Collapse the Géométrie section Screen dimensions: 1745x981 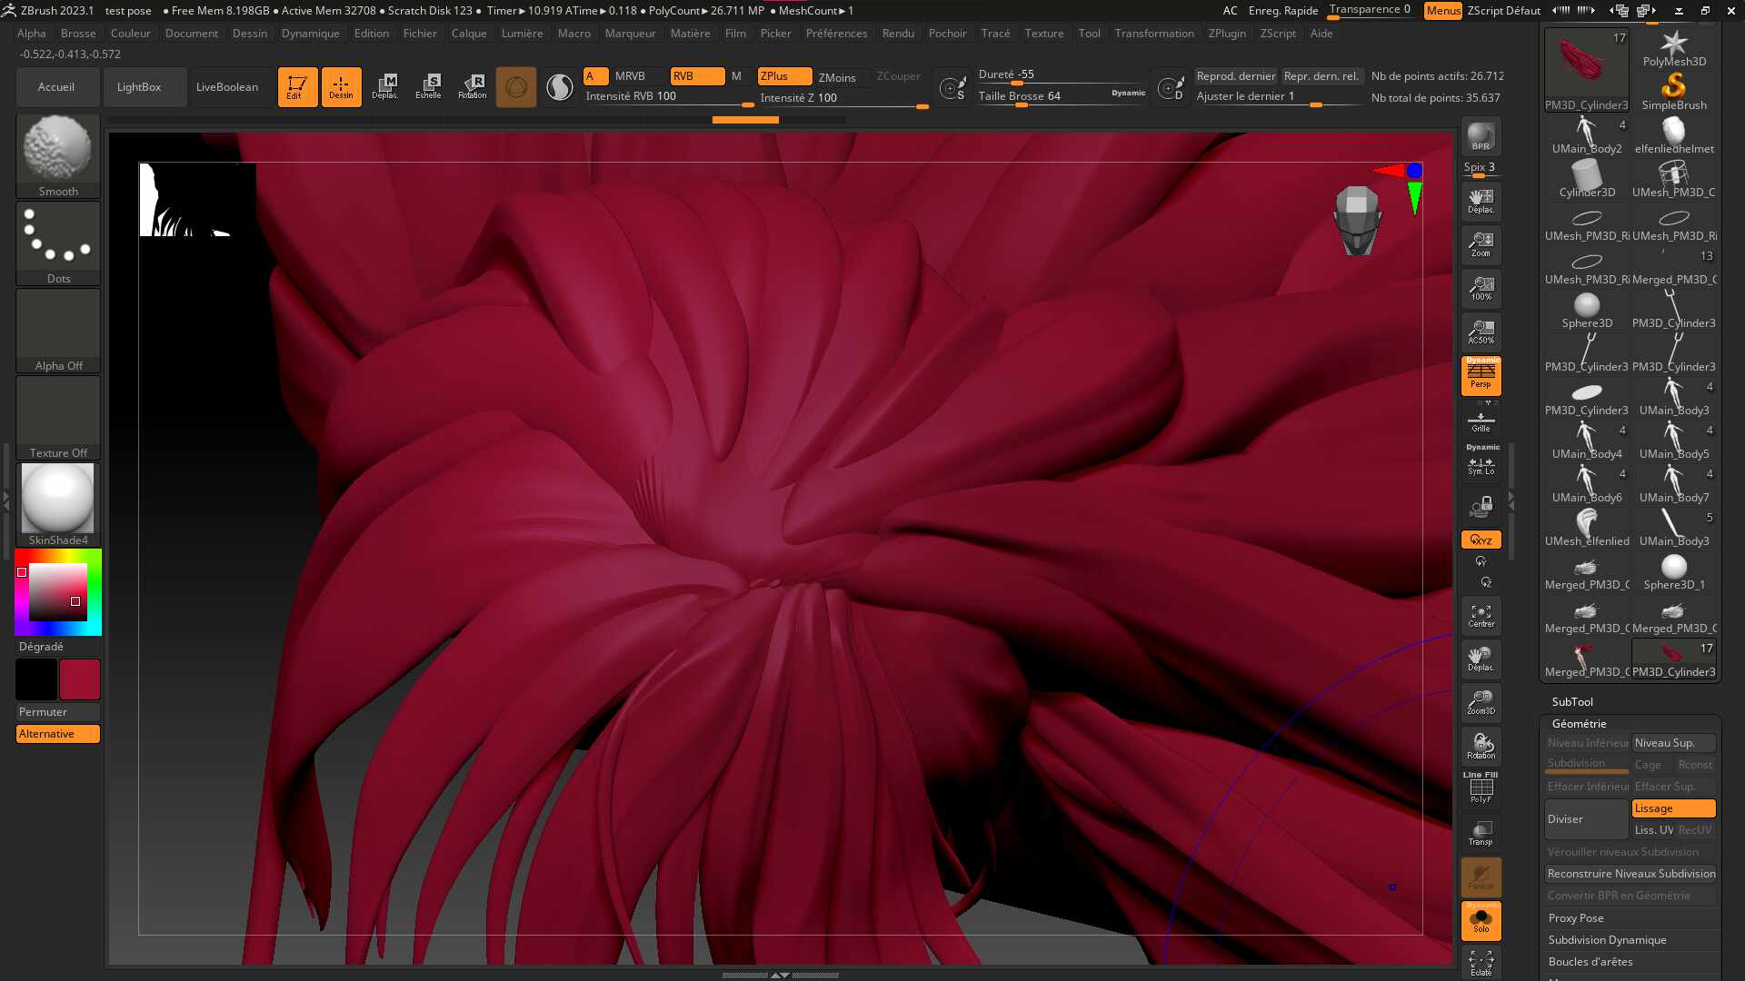point(1579,724)
